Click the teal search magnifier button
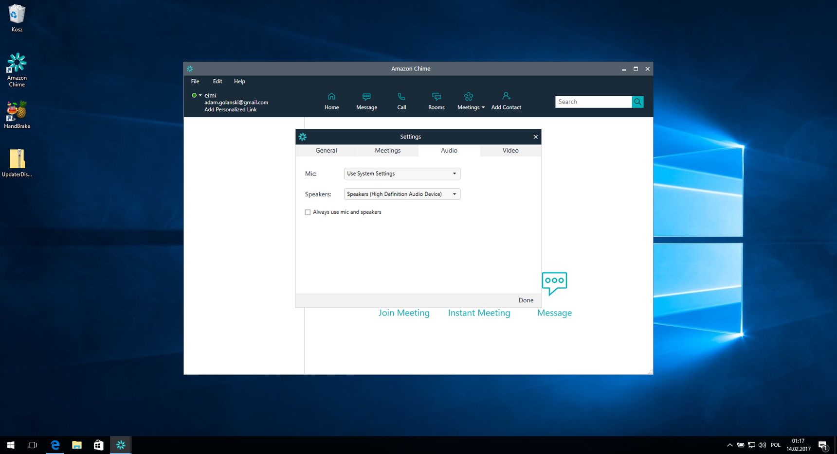Image resolution: width=837 pixels, height=454 pixels. (637, 102)
